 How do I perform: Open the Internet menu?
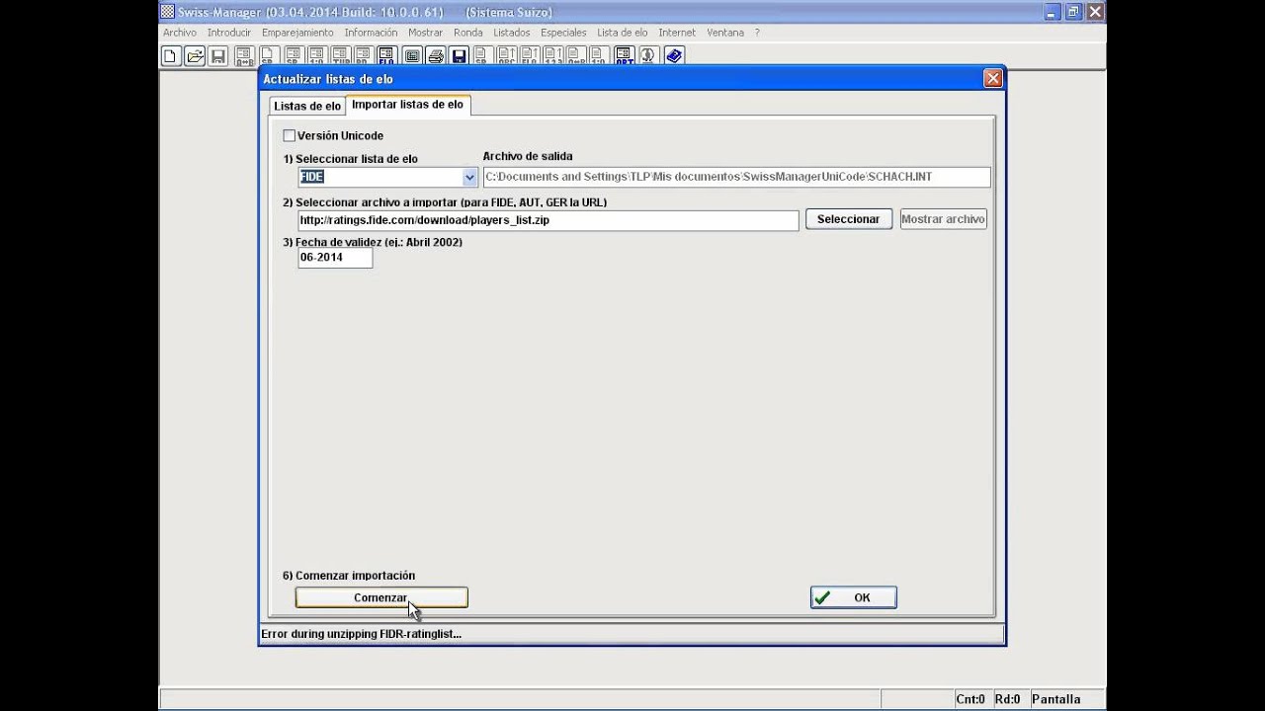(677, 33)
